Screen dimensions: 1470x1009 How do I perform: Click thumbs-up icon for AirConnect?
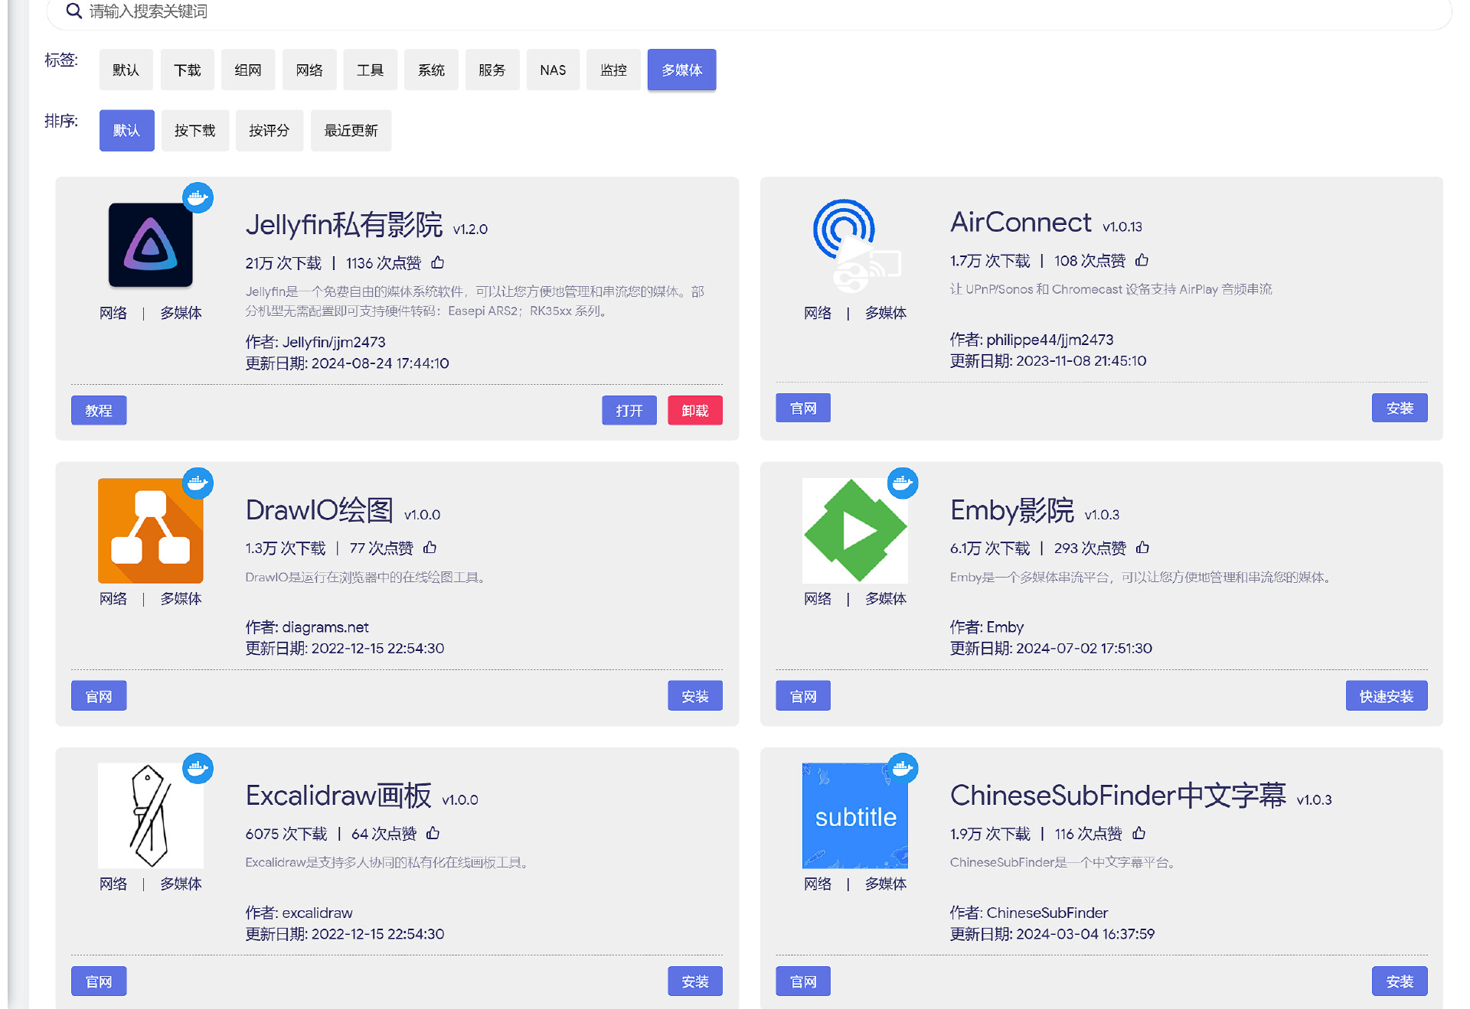[1142, 260]
